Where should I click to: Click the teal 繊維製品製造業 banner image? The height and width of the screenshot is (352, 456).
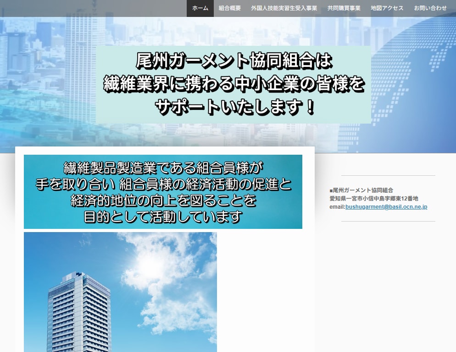(163, 191)
